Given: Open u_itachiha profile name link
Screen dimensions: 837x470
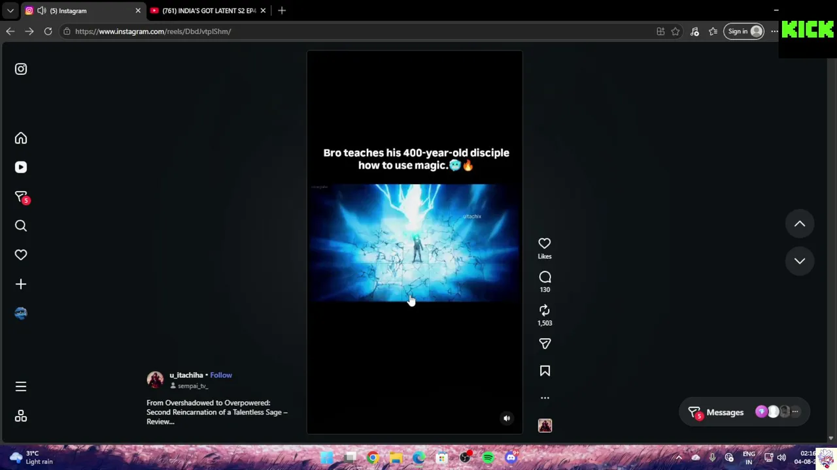Looking at the screenshot, I should pos(186,375).
